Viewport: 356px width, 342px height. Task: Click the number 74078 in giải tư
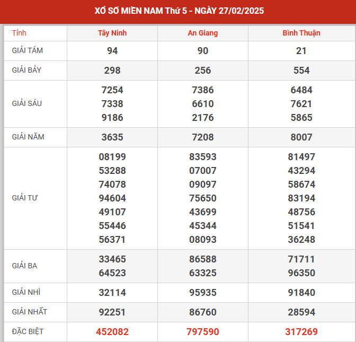point(112,185)
